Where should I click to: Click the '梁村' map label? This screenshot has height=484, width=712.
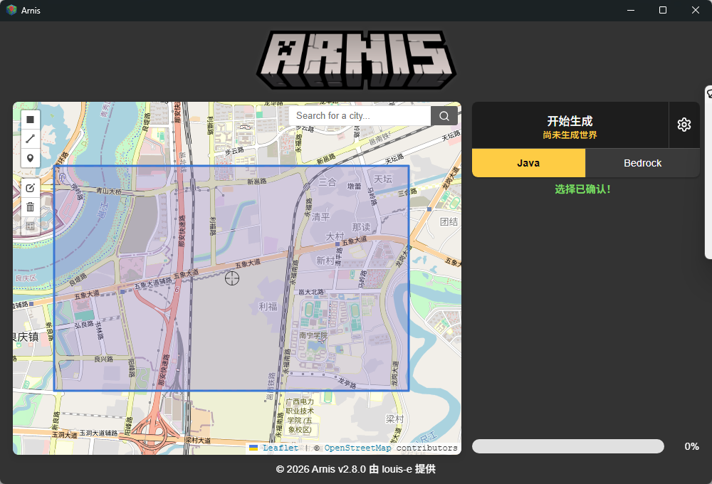[x=394, y=419]
